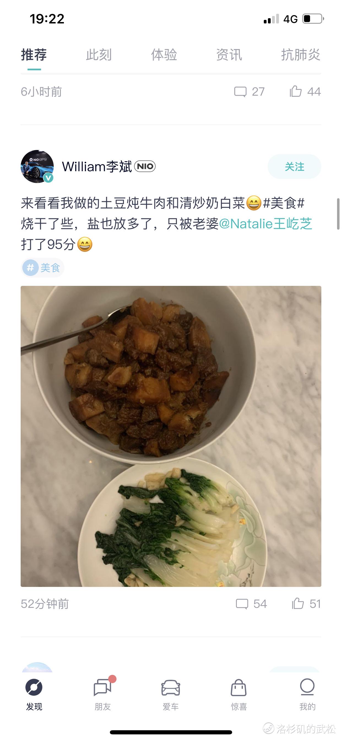Open the @Natalie王屹芝 mention link
The width and height of the screenshot is (342, 741).
265,224
